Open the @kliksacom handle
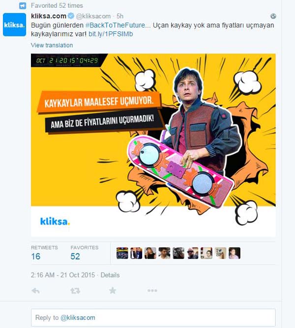Image resolution: width=295 pixels, height=328 pixels. coord(93,16)
